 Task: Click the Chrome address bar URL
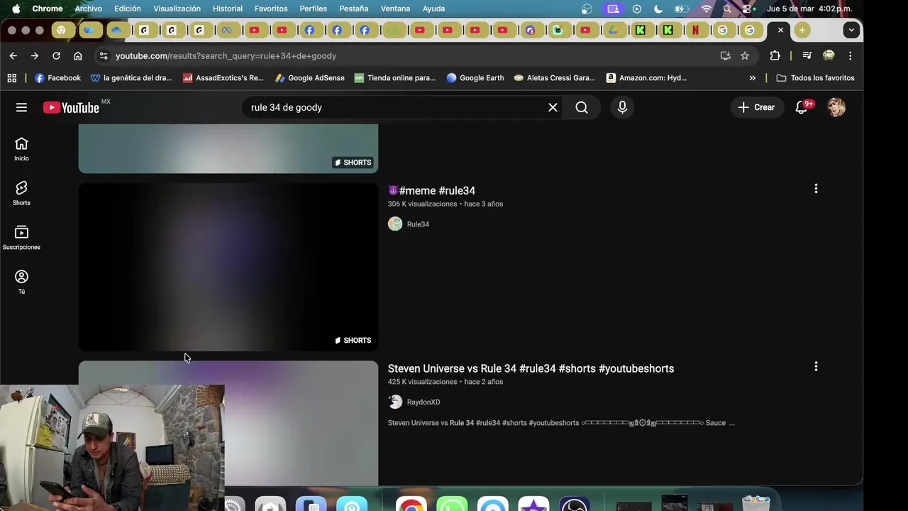pyautogui.click(x=226, y=55)
